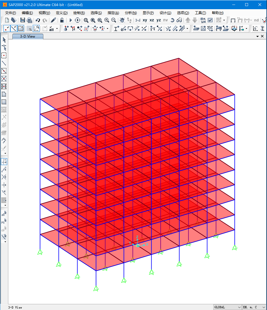
Task: Open the GLOBAL coordinate system dropdown
Action: pos(228,307)
